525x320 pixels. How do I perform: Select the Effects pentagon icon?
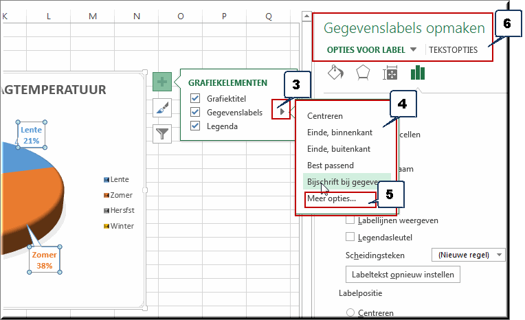click(x=362, y=73)
